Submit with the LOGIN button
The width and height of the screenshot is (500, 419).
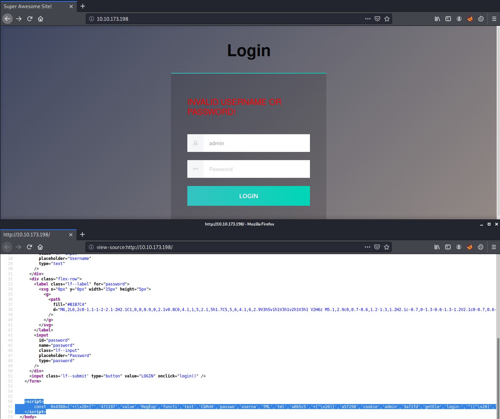(249, 196)
